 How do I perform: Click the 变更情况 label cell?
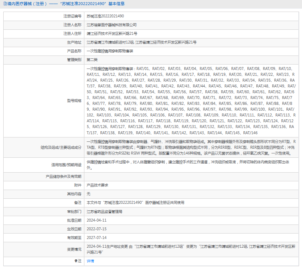pyautogui.click(x=44, y=249)
